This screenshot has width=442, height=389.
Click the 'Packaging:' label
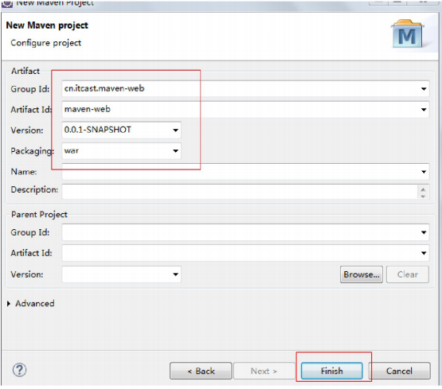tap(32, 151)
